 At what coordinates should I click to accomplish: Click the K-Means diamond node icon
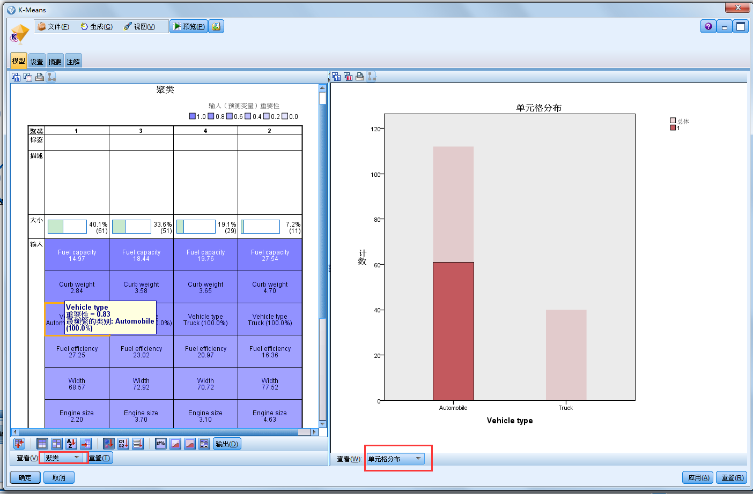coord(19,34)
